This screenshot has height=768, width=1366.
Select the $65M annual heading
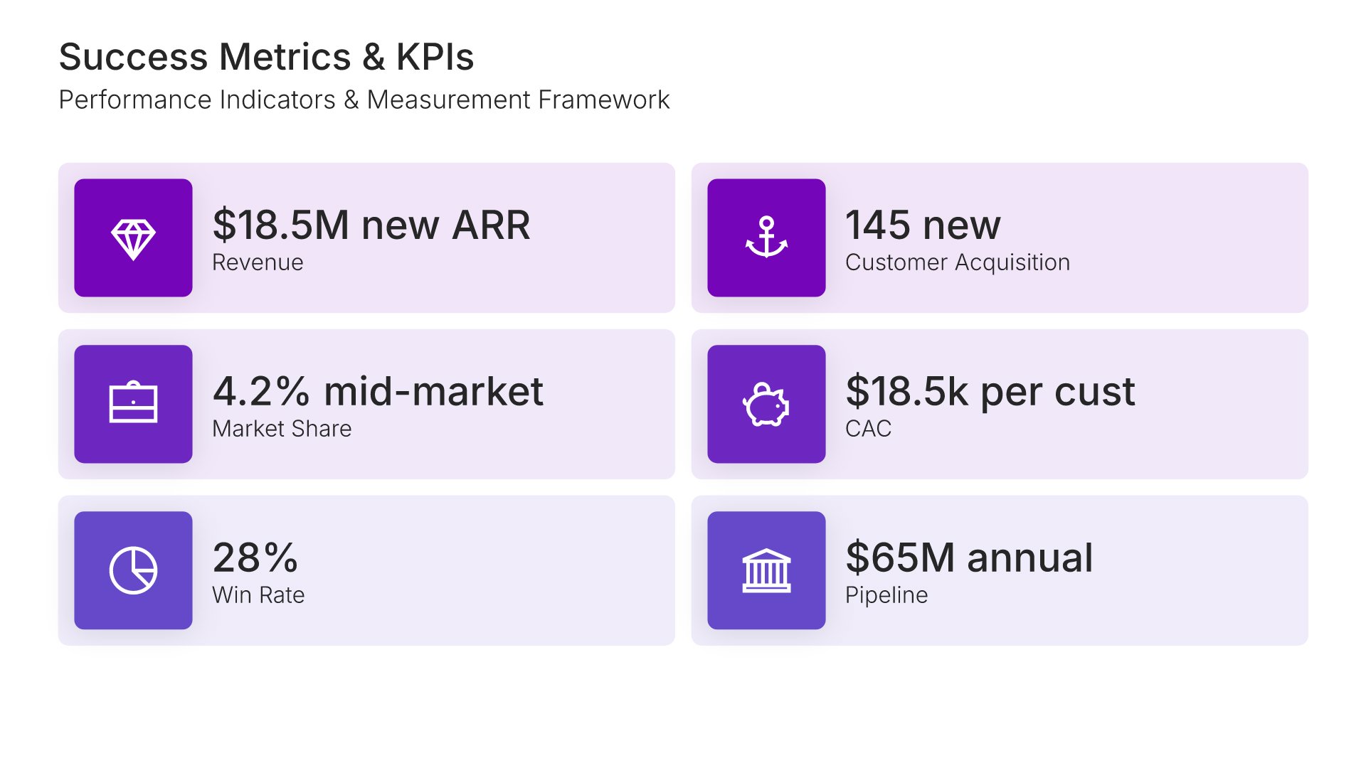click(x=969, y=558)
